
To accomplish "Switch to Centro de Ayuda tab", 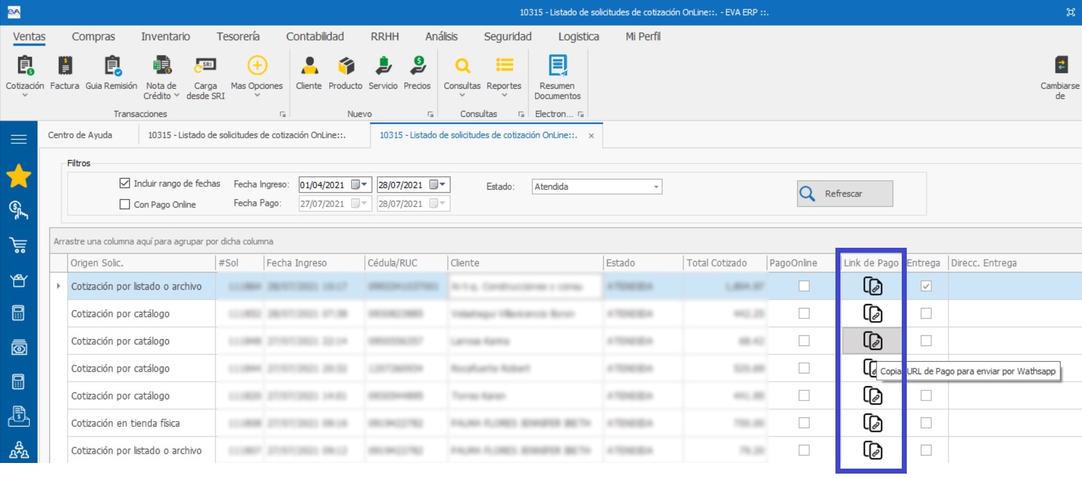I will (x=80, y=135).
